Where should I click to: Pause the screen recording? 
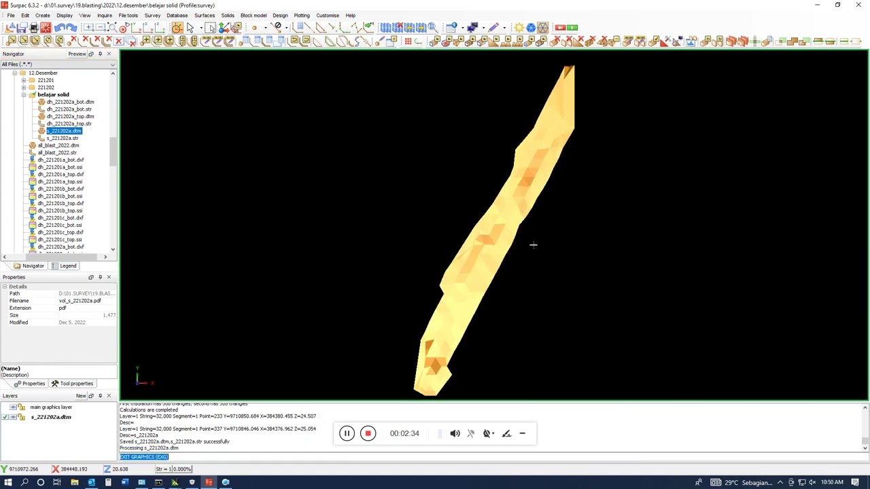pyautogui.click(x=347, y=433)
